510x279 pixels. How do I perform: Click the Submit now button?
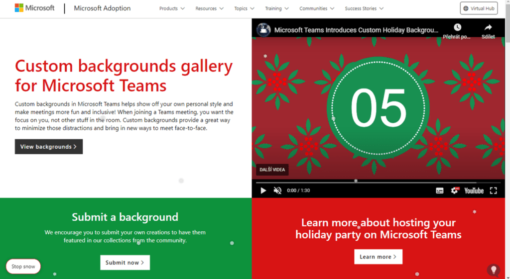(x=125, y=263)
